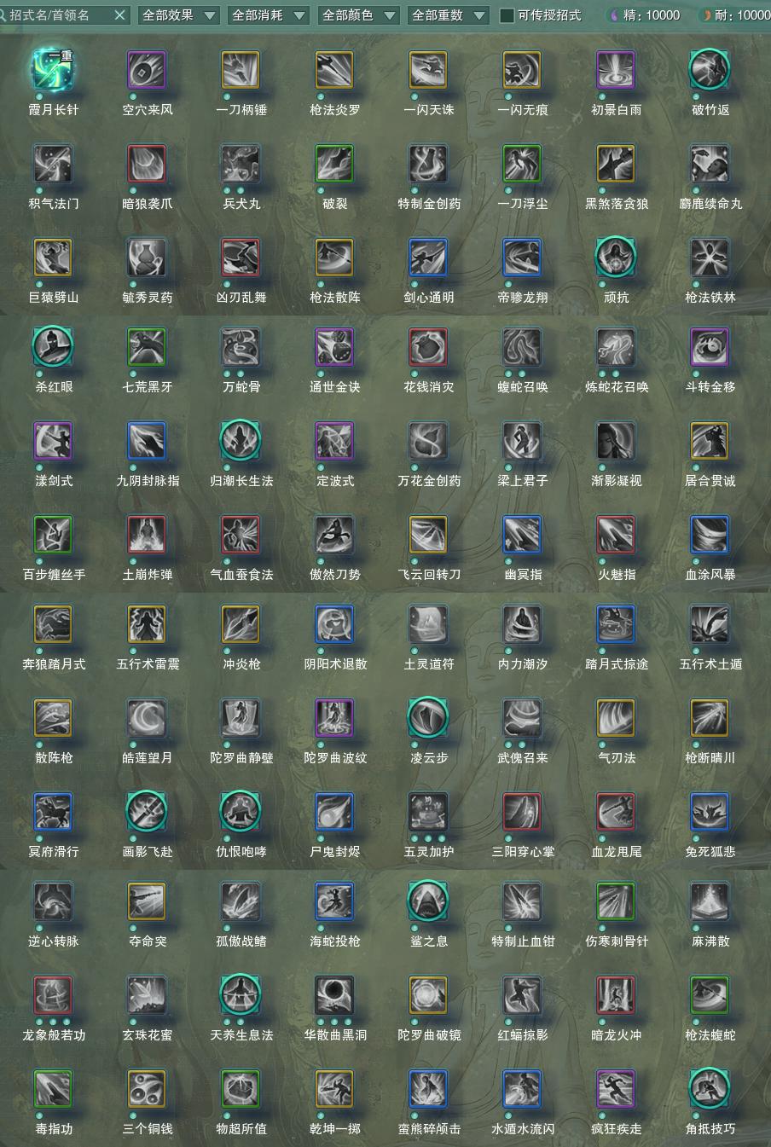Select the 五行术雷震 skill icon
The height and width of the screenshot is (1147, 771).
[x=147, y=624]
